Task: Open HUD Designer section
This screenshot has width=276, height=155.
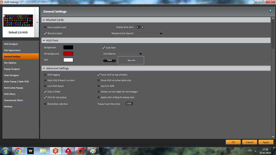Action: click(x=21, y=44)
